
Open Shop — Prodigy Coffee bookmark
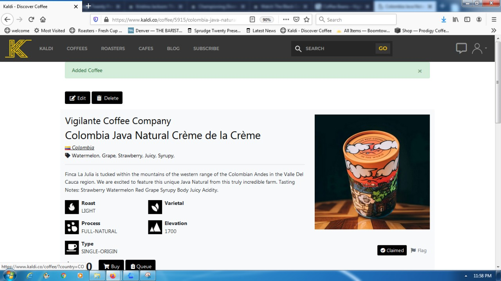422,30
